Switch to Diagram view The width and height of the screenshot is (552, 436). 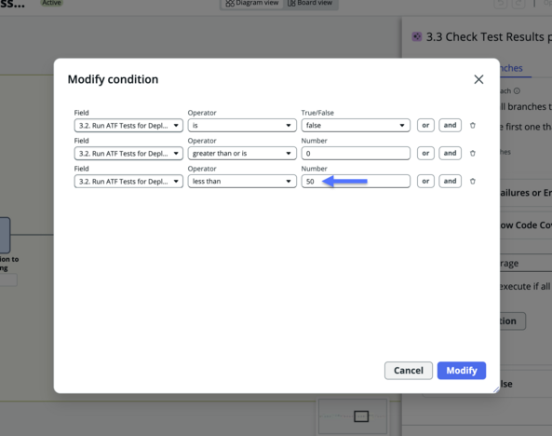(252, 3)
